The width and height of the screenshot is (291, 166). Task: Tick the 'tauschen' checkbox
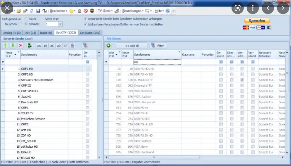tap(20, 24)
